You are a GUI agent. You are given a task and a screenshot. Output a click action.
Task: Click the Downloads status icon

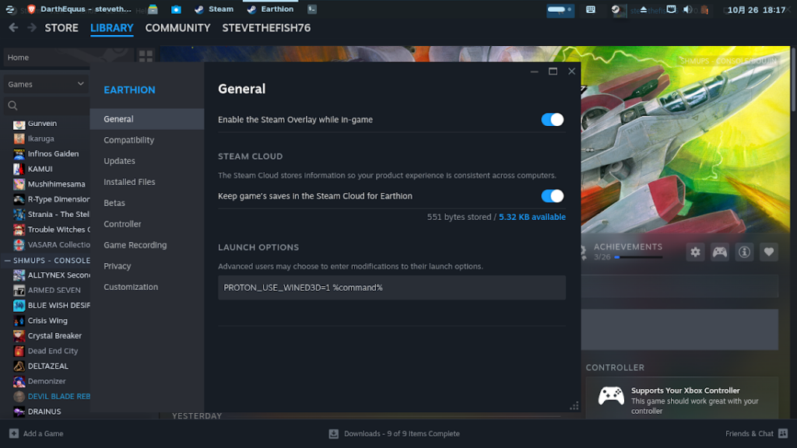[x=334, y=433]
